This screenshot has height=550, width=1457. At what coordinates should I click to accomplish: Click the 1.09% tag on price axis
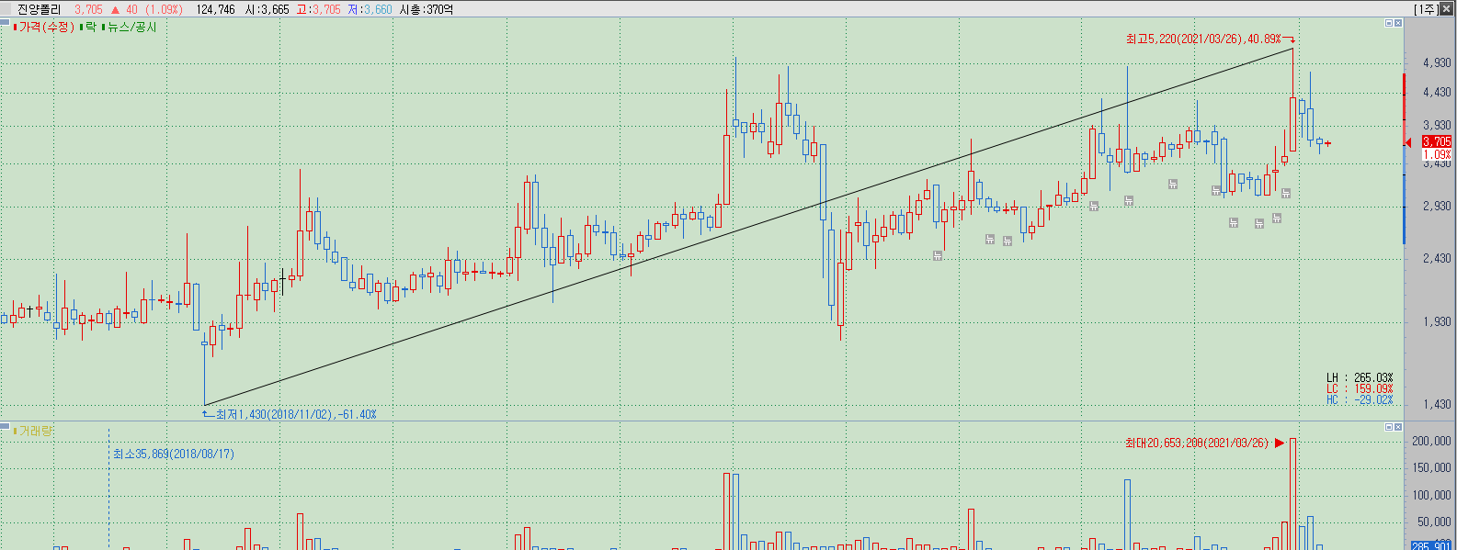tap(1437, 154)
